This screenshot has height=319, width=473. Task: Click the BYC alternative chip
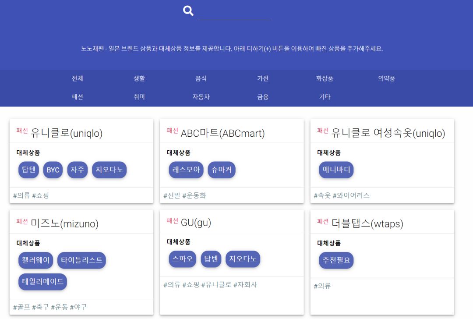53,170
